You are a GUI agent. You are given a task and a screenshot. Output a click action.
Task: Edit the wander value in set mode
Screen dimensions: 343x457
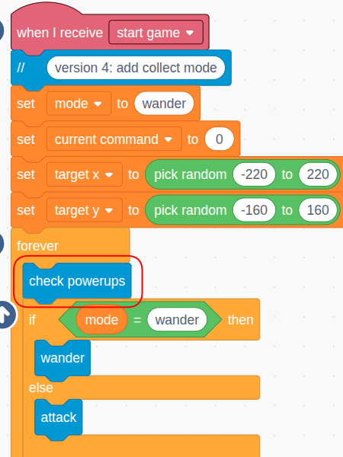coord(164,104)
